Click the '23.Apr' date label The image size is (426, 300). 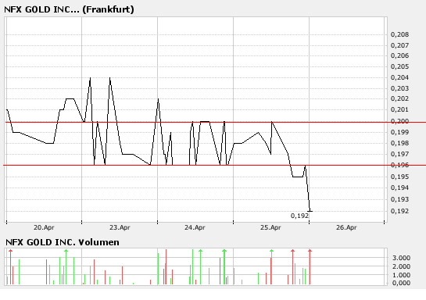click(x=120, y=227)
